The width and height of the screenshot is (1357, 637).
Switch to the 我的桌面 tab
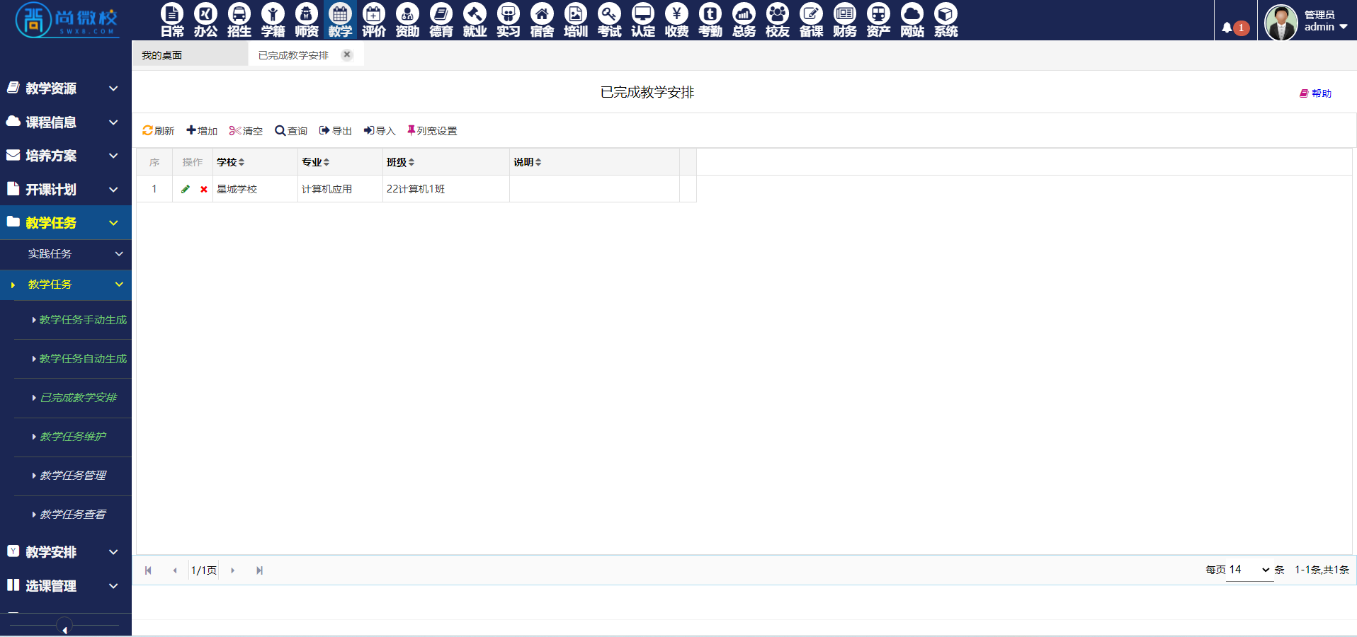190,55
